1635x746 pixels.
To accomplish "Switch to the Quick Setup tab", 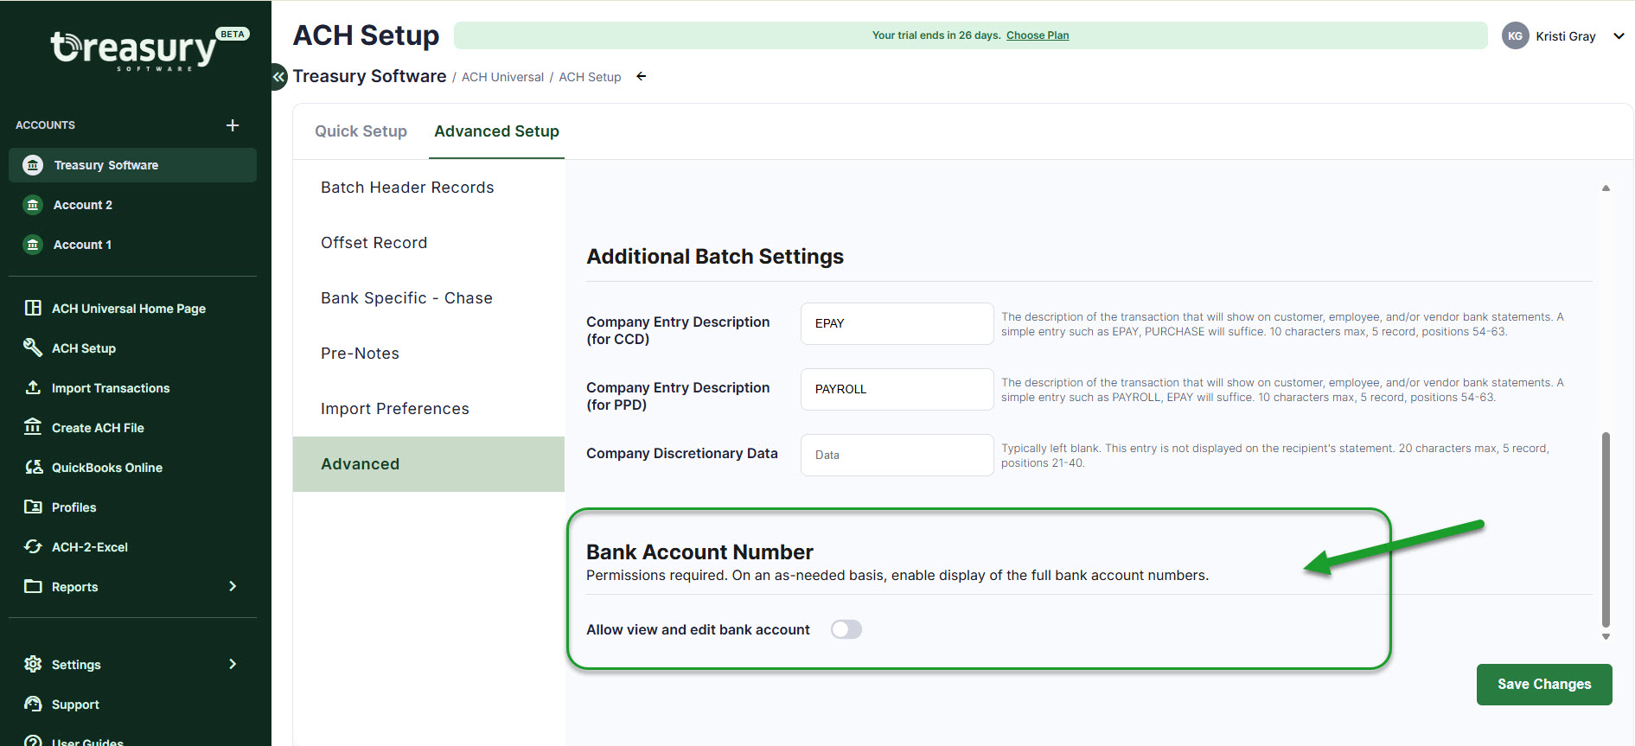I will [x=361, y=131].
